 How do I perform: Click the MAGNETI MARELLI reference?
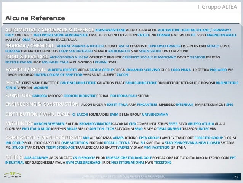[221, 35]
